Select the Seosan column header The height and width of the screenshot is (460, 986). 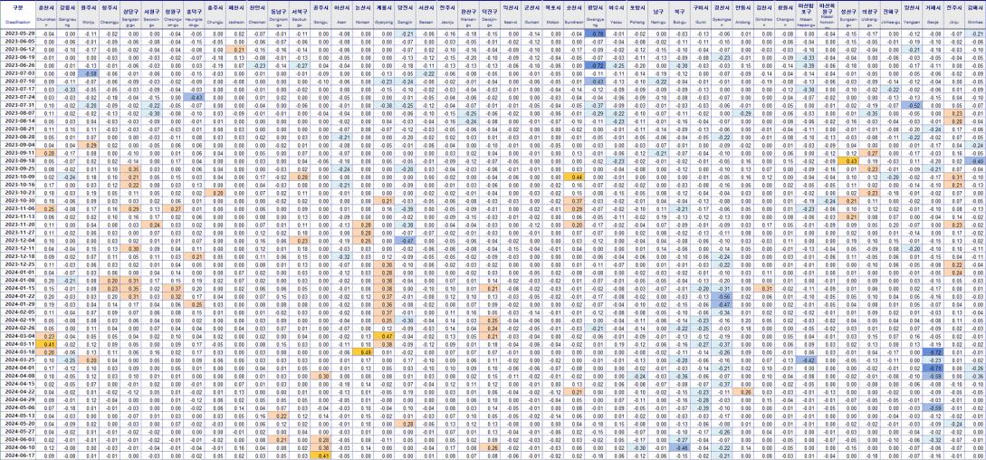[x=427, y=15]
